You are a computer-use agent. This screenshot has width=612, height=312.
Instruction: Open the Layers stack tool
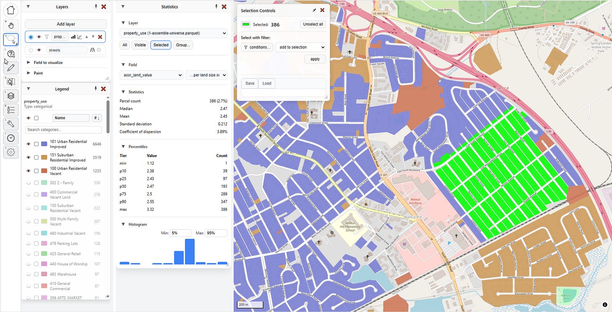coord(11,96)
